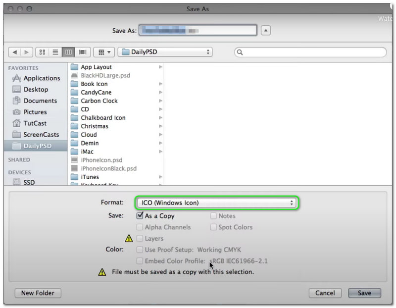
Task: Click the New Folder button
Action: 38,293
